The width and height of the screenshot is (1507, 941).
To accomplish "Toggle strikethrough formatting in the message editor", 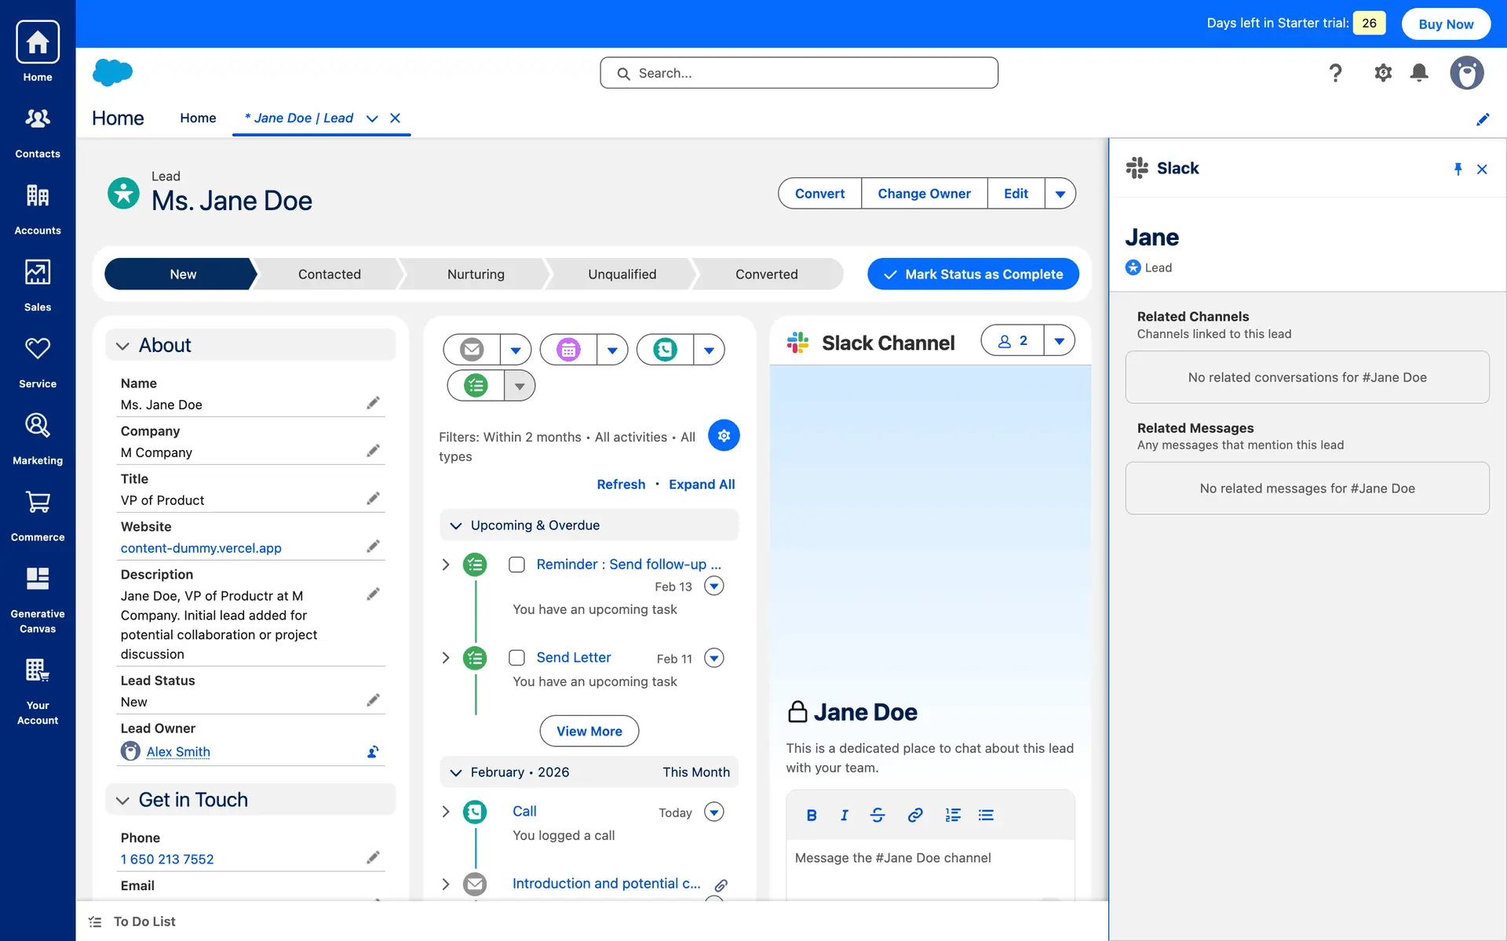I will pyautogui.click(x=878, y=816).
